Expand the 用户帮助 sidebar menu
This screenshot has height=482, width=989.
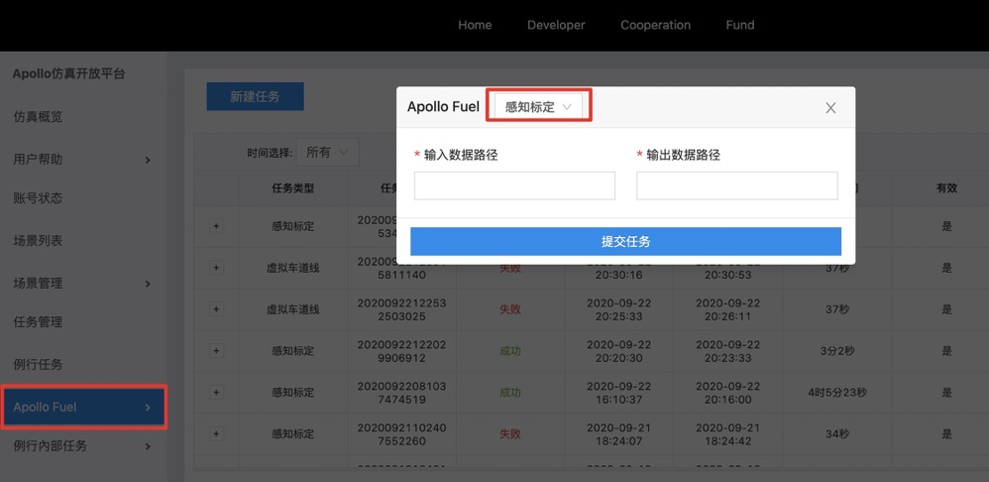[x=82, y=159]
